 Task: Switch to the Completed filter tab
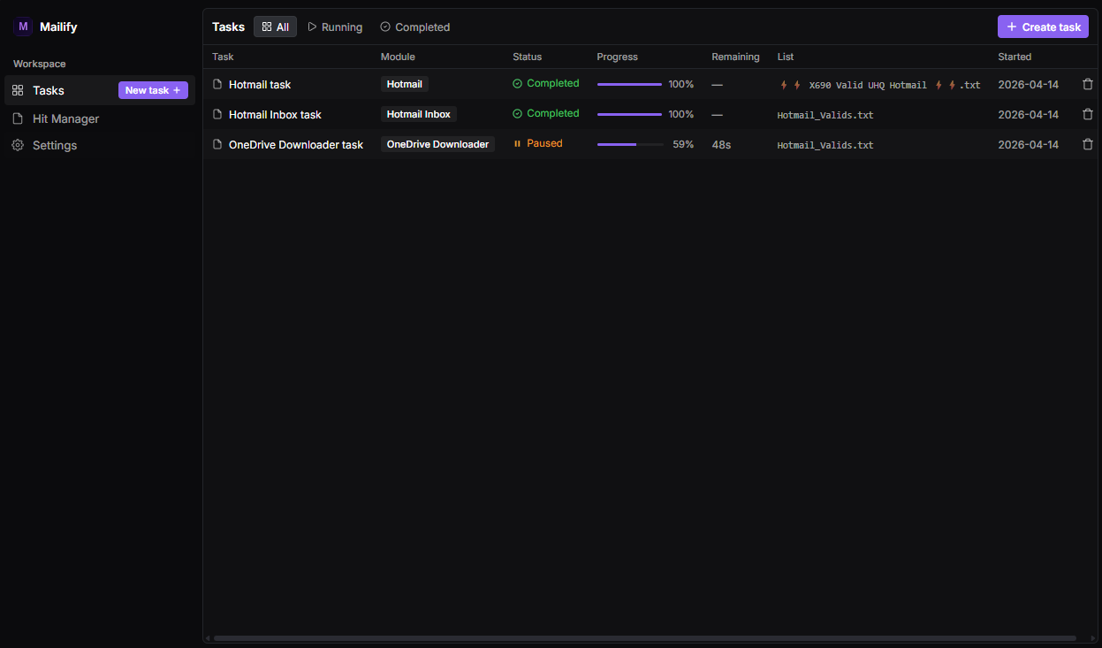pyautogui.click(x=414, y=27)
